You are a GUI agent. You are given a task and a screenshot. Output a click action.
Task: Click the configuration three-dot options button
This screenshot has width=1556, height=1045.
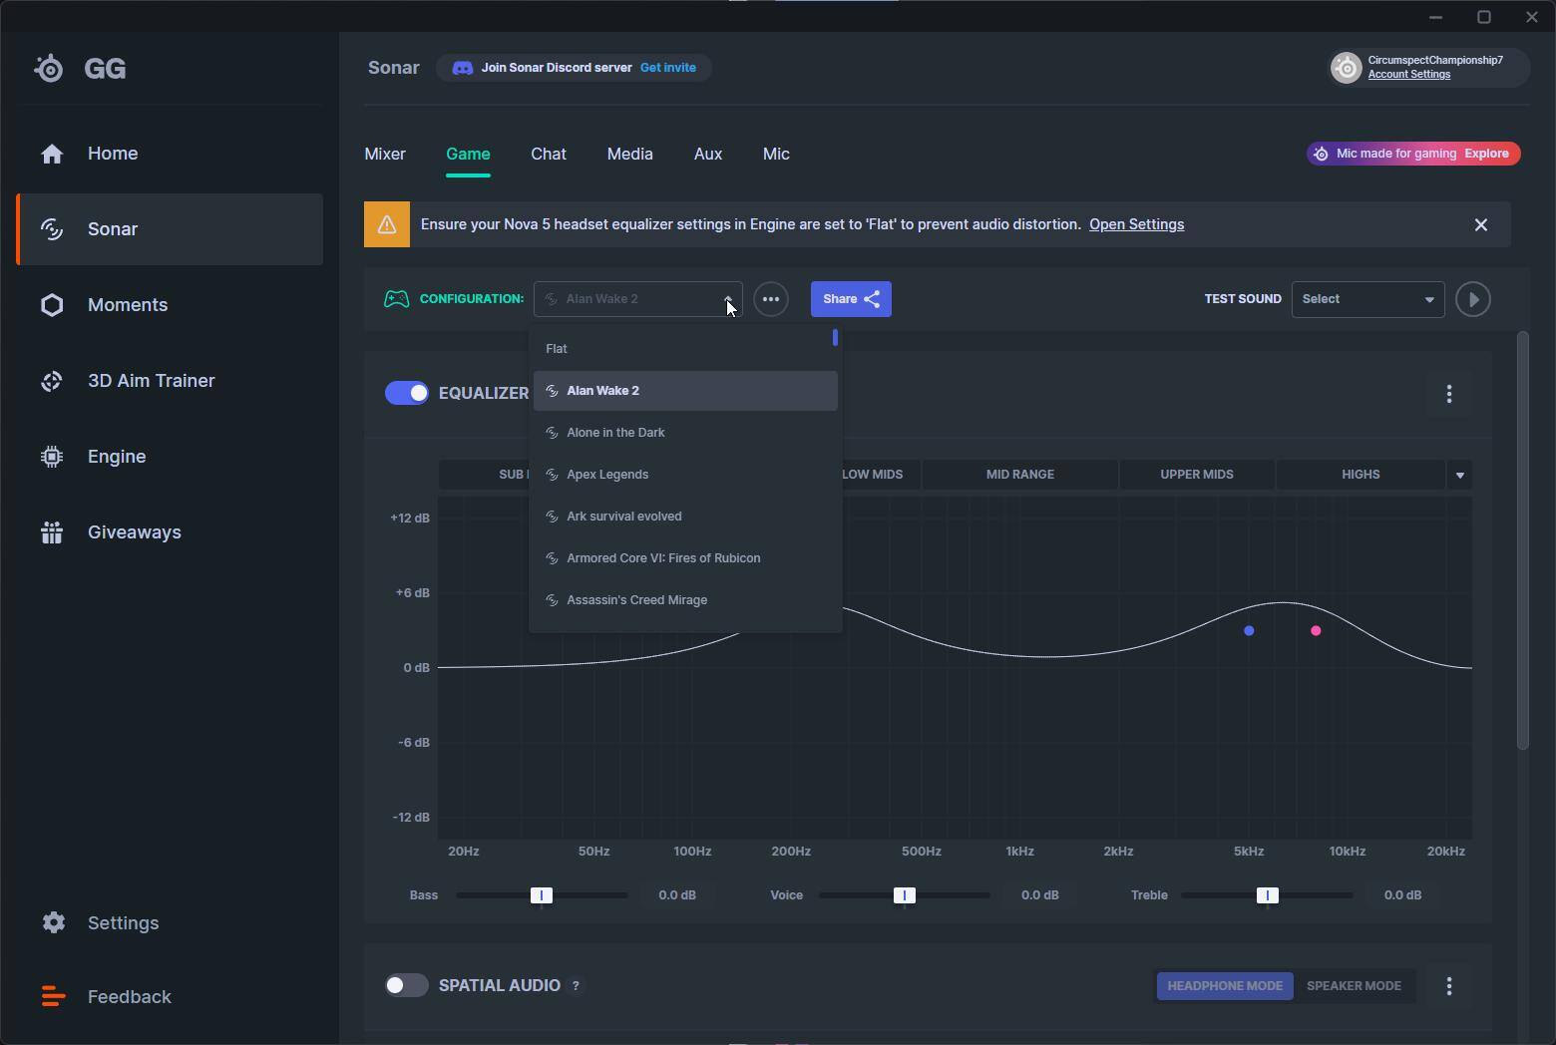771,299
